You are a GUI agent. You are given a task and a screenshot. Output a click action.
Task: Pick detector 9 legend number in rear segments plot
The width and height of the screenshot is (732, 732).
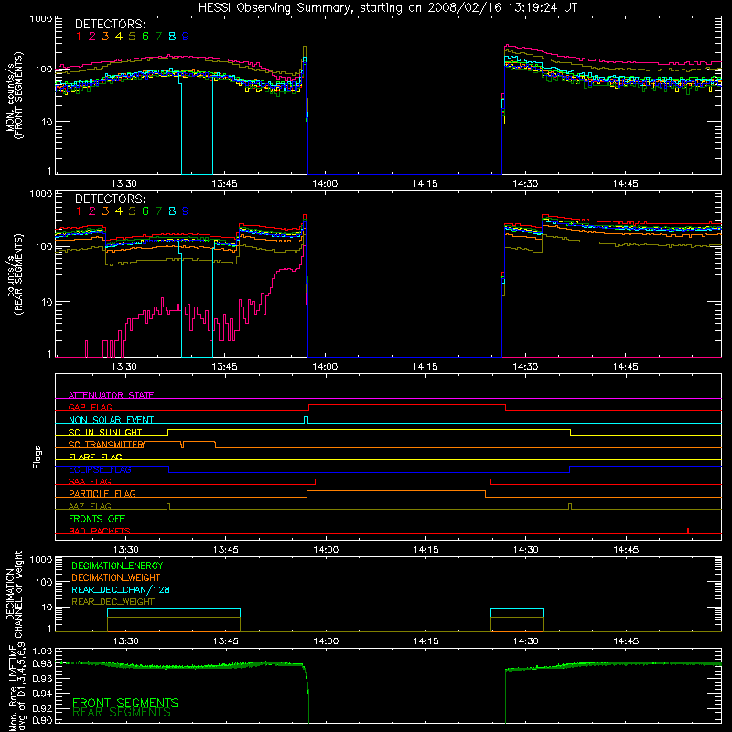pyautogui.click(x=186, y=211)
